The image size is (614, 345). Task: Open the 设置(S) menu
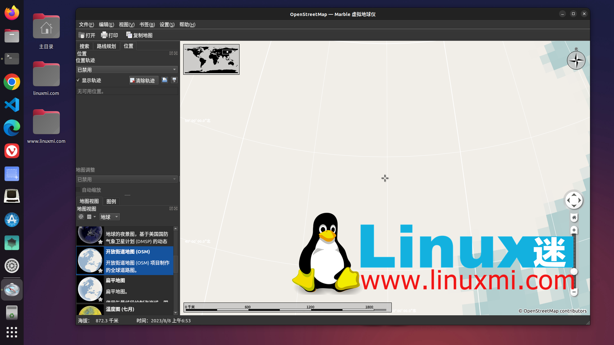point(167,25)
